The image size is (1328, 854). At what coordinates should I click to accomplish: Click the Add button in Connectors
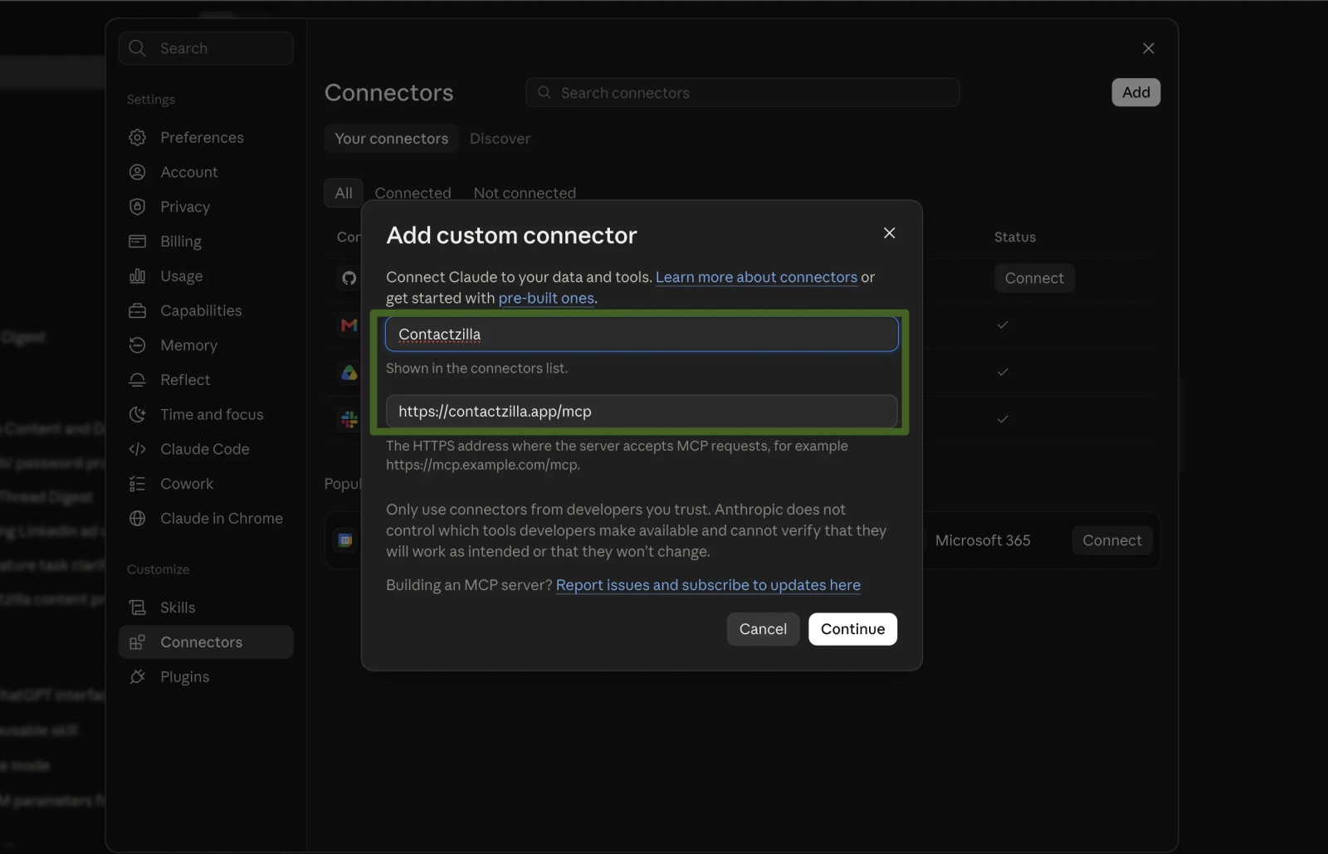coord(1135,92)
